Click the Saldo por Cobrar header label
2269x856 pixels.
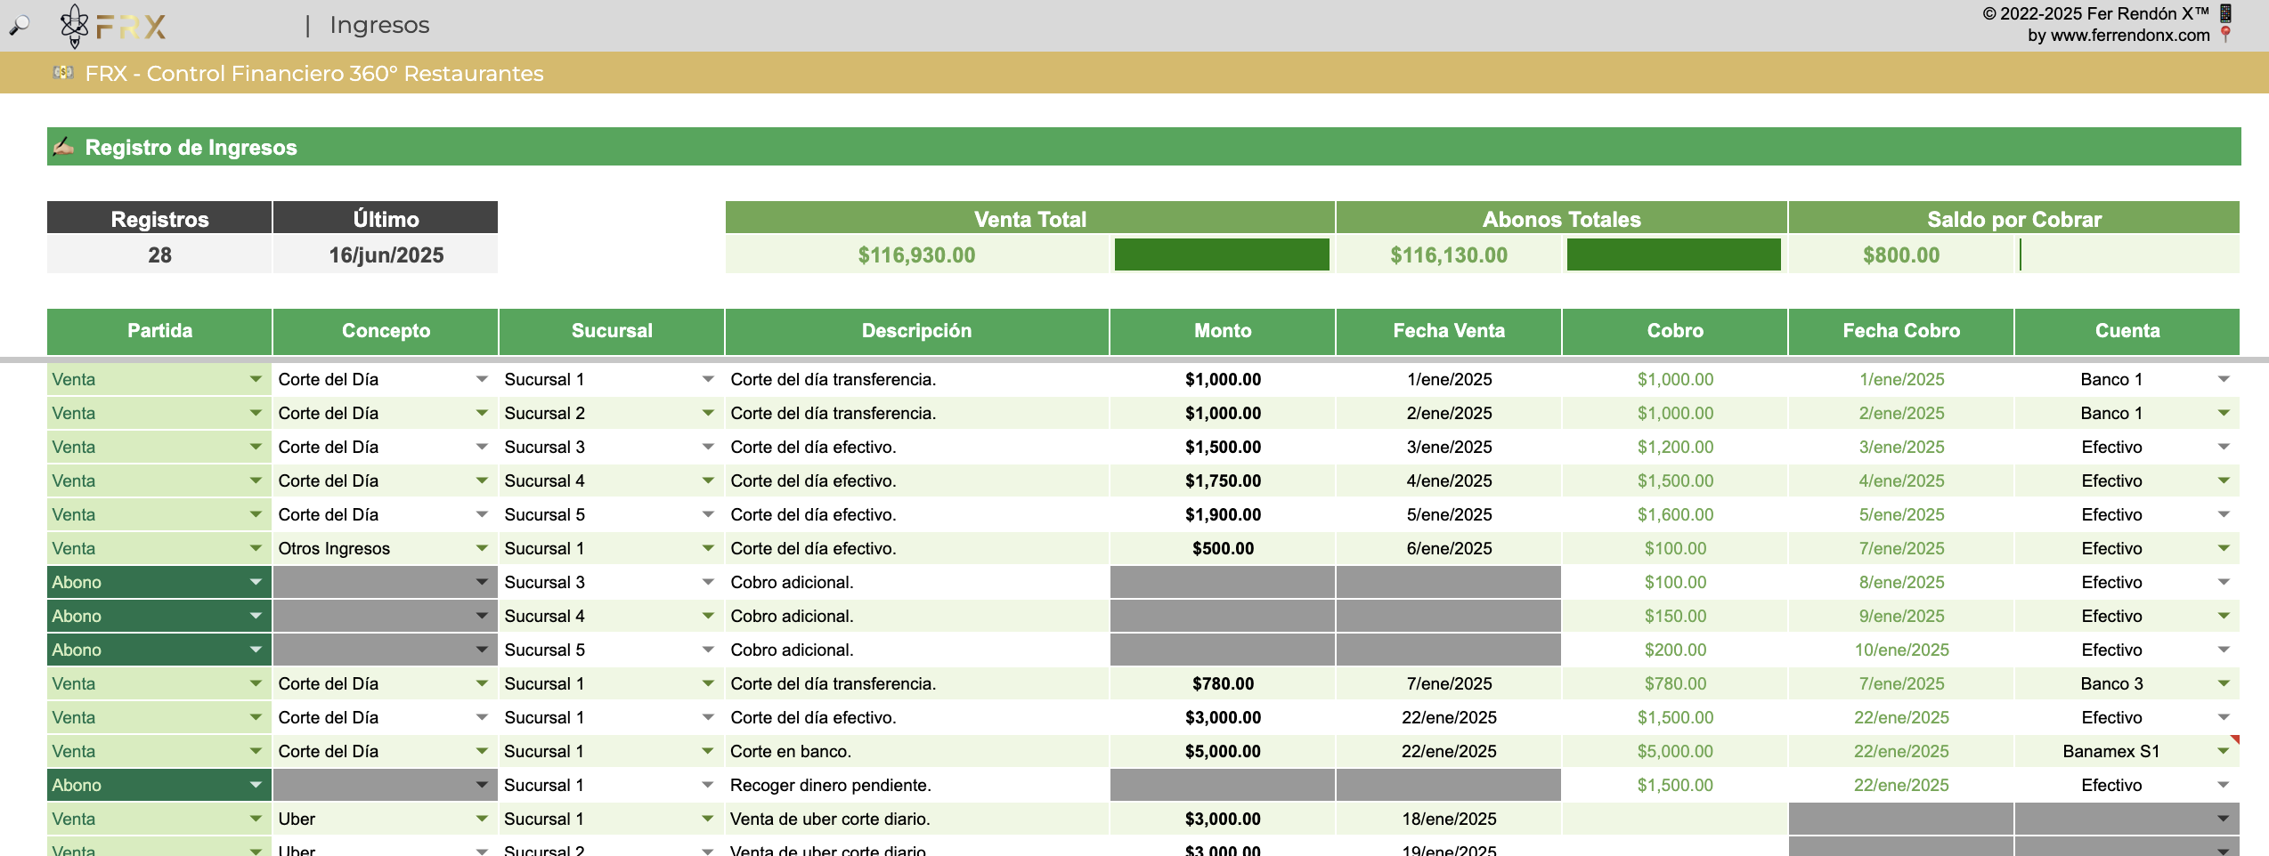(2014, 219)
